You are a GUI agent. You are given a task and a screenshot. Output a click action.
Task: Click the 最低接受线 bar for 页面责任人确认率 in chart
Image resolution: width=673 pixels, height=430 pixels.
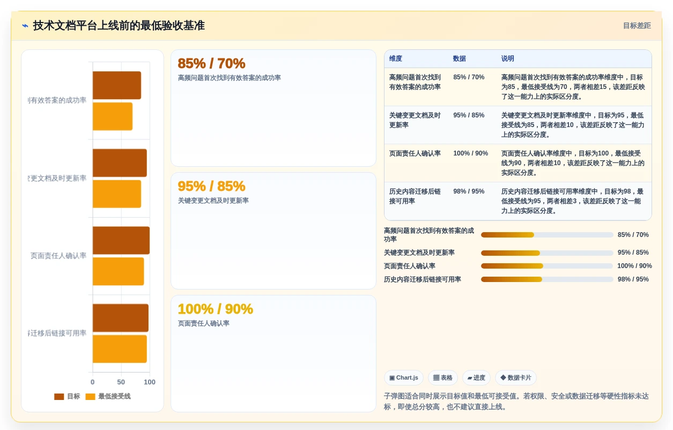click(x=119, y=271)
